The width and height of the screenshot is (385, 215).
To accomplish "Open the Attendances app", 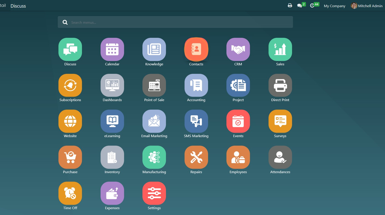I will (x=280, y=157).
